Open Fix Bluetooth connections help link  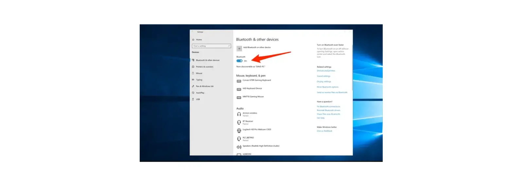pyautogui.click(x=328, y=106)
